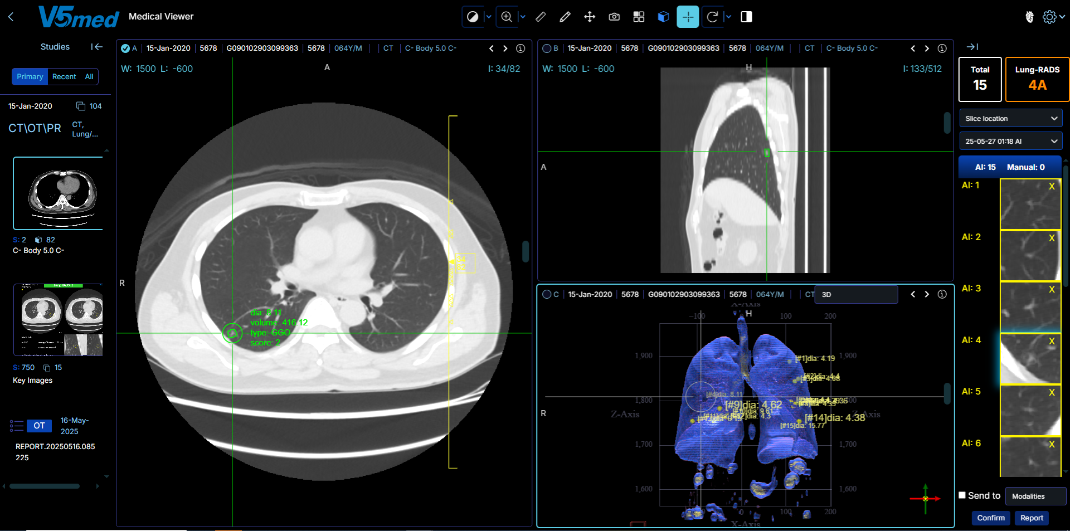Toggle the 3D cube rendering tool
Screen dimensions: 1070x531
(x=663, y=17)
